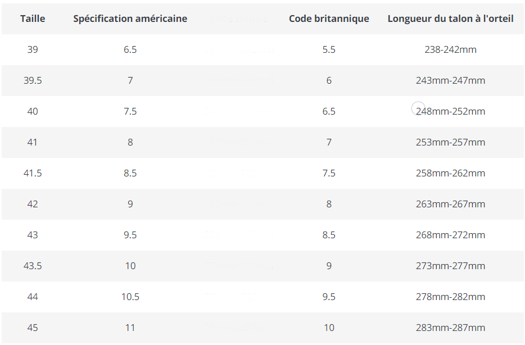The image size is (525, 345).
Task: Select size 43.5 in the Taille column
Action: tap(33, 266)
